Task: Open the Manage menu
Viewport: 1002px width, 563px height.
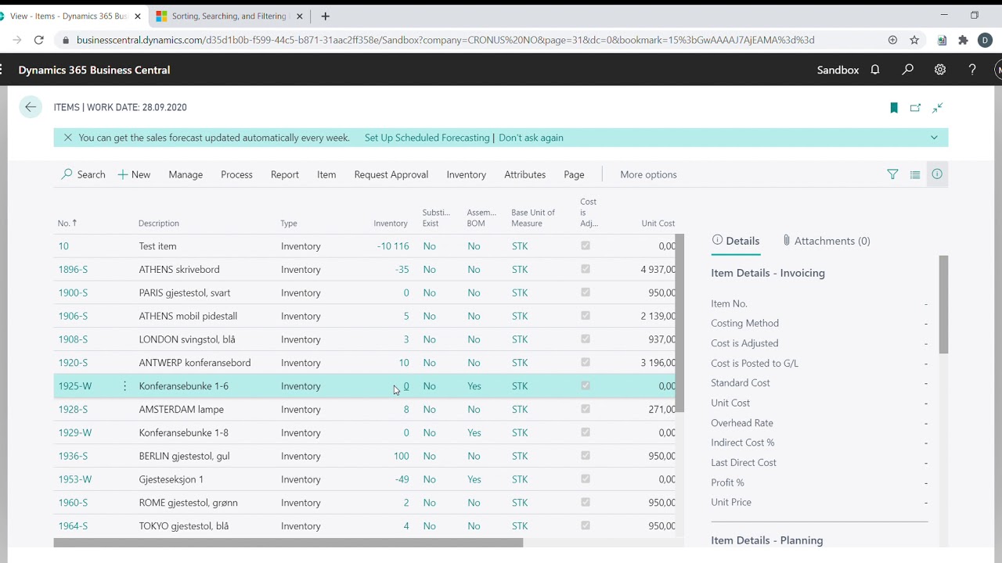Action: click(186, 174)
